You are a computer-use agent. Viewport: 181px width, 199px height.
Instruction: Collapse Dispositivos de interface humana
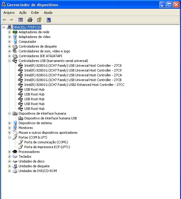tap(9, 114)
